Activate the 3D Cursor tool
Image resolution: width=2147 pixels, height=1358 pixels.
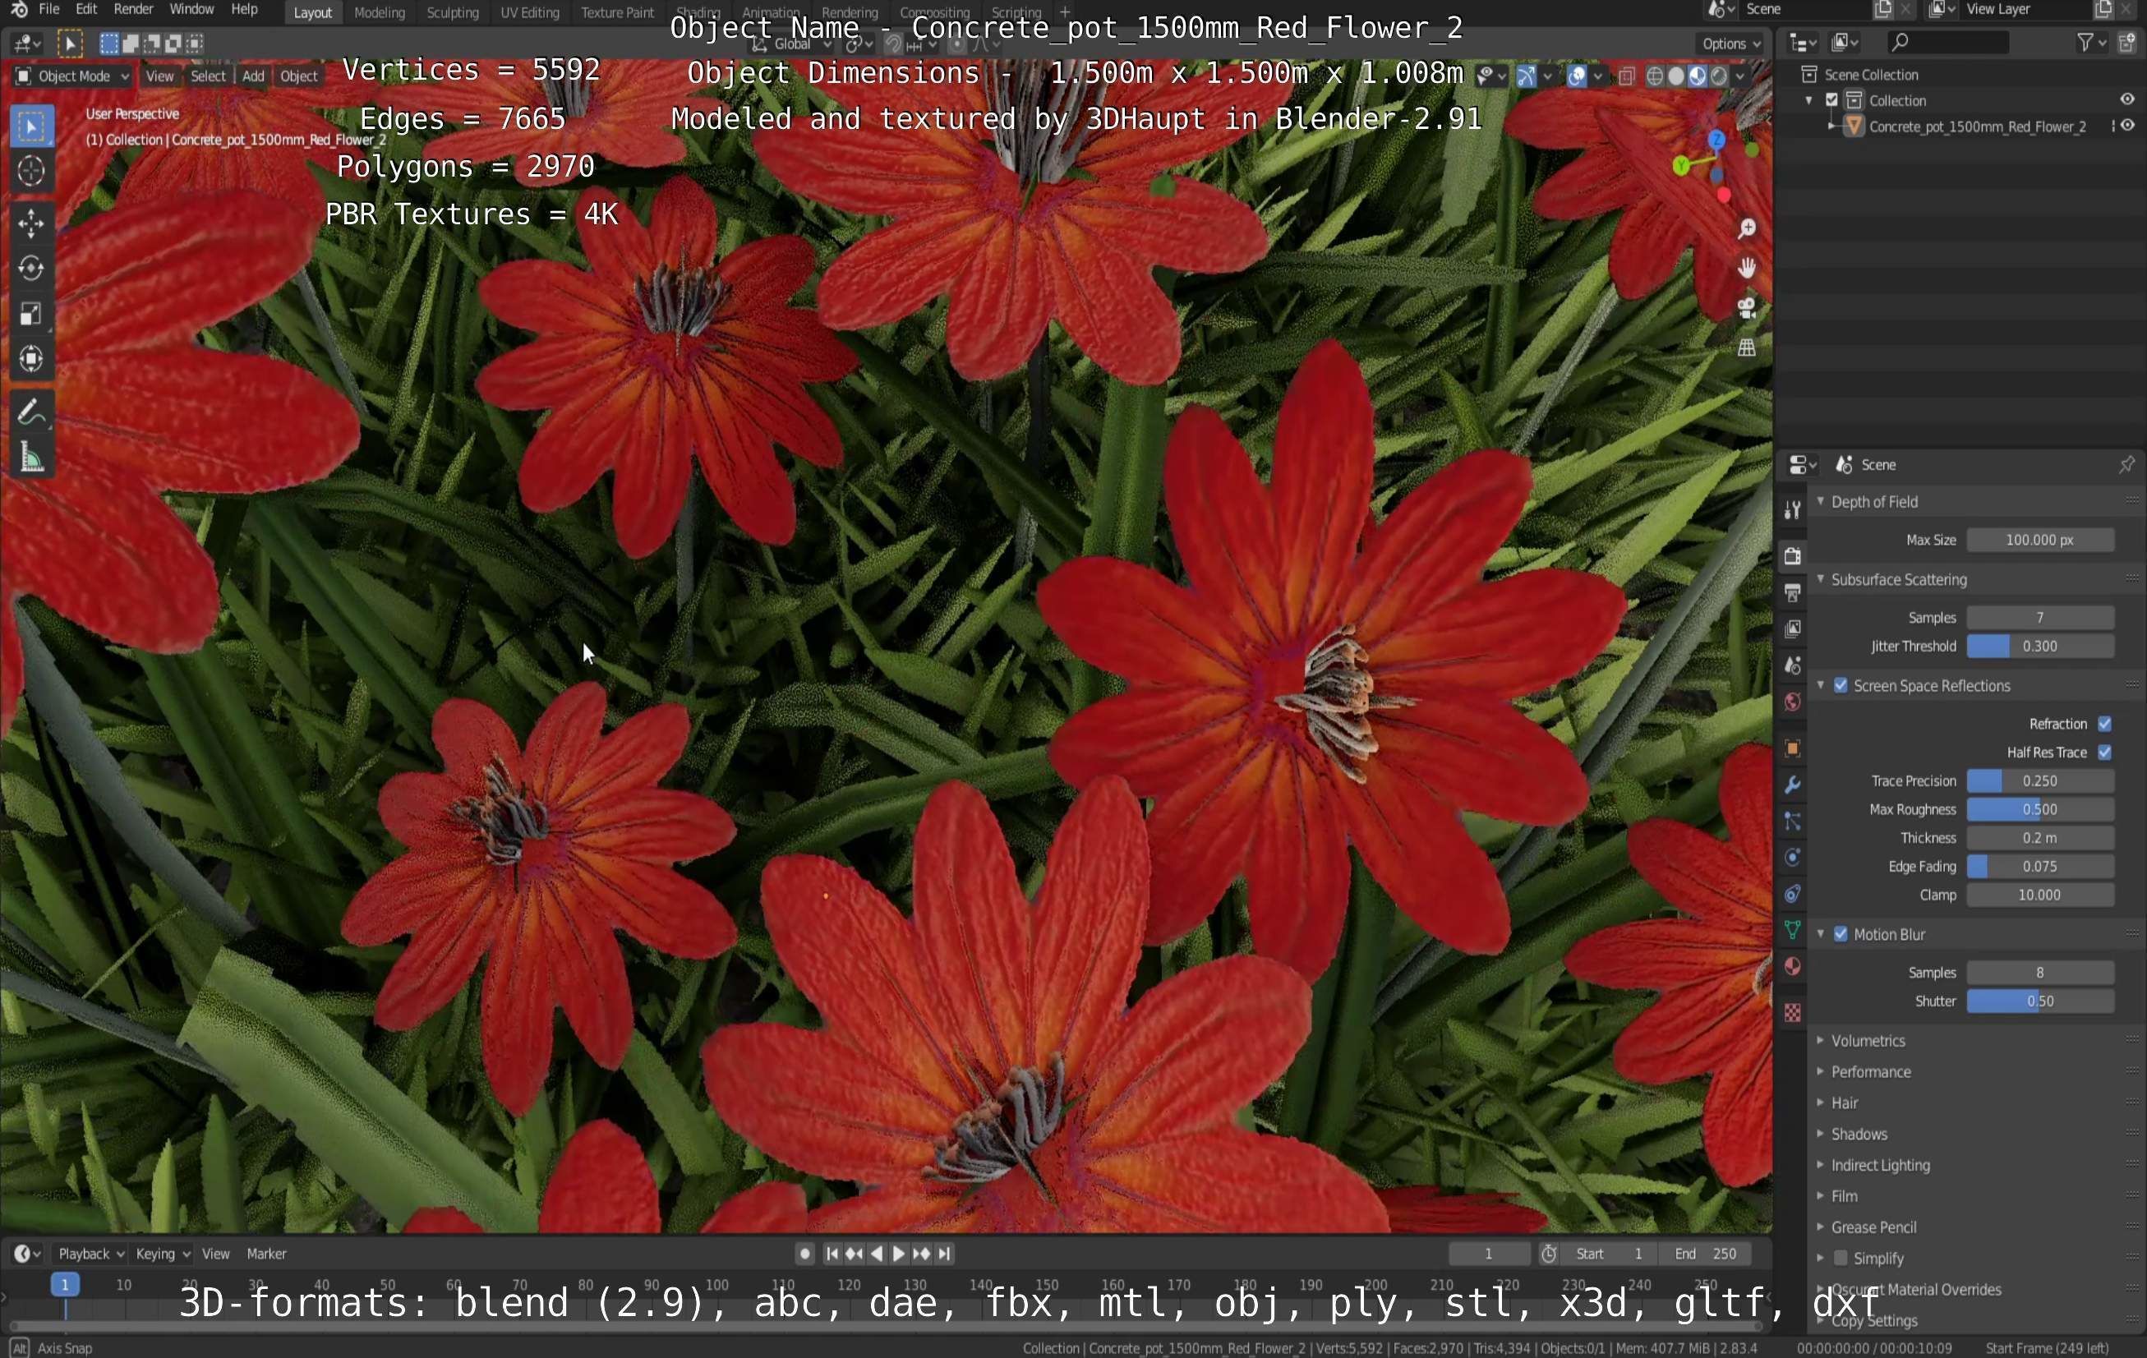[31, 170]
